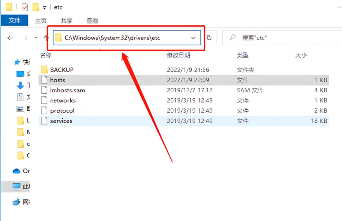Click the 4 KB size of lmhosts.sam

pos(320,90)
